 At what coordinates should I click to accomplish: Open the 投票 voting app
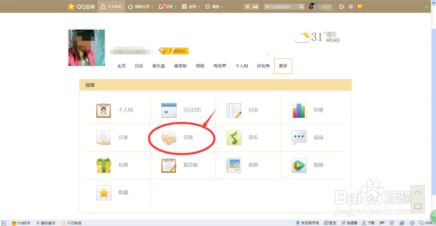[299, 110]
